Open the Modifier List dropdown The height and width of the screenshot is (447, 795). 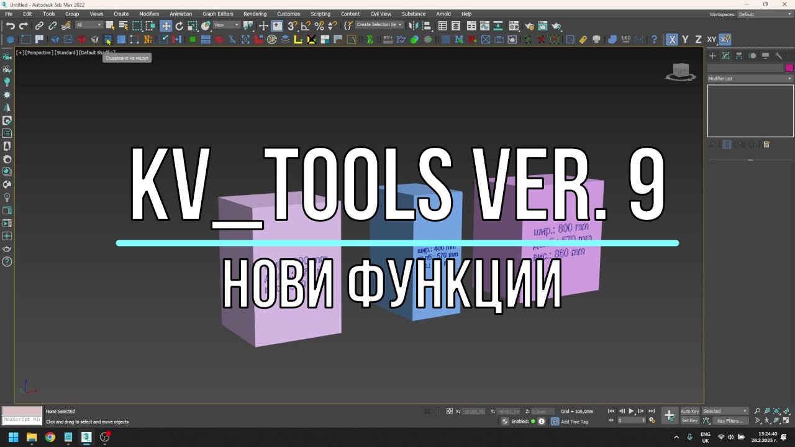(x=750, y=79)
